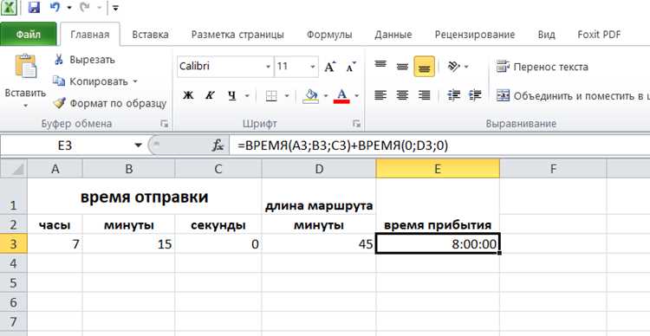Click Формат по образцу format painter
The height and width of the screenshot is (336, 650).
[110, 103]
